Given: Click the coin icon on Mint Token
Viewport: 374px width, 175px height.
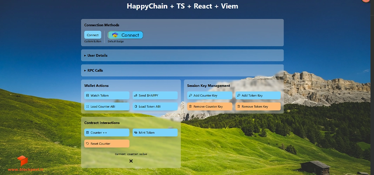Looking at the screenshot, I should pyautogui.click(x=136, y=133).
